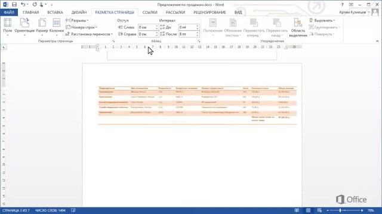382x214 pixels.
Task: Open the Размер page size menu
Action: point(42,27)
